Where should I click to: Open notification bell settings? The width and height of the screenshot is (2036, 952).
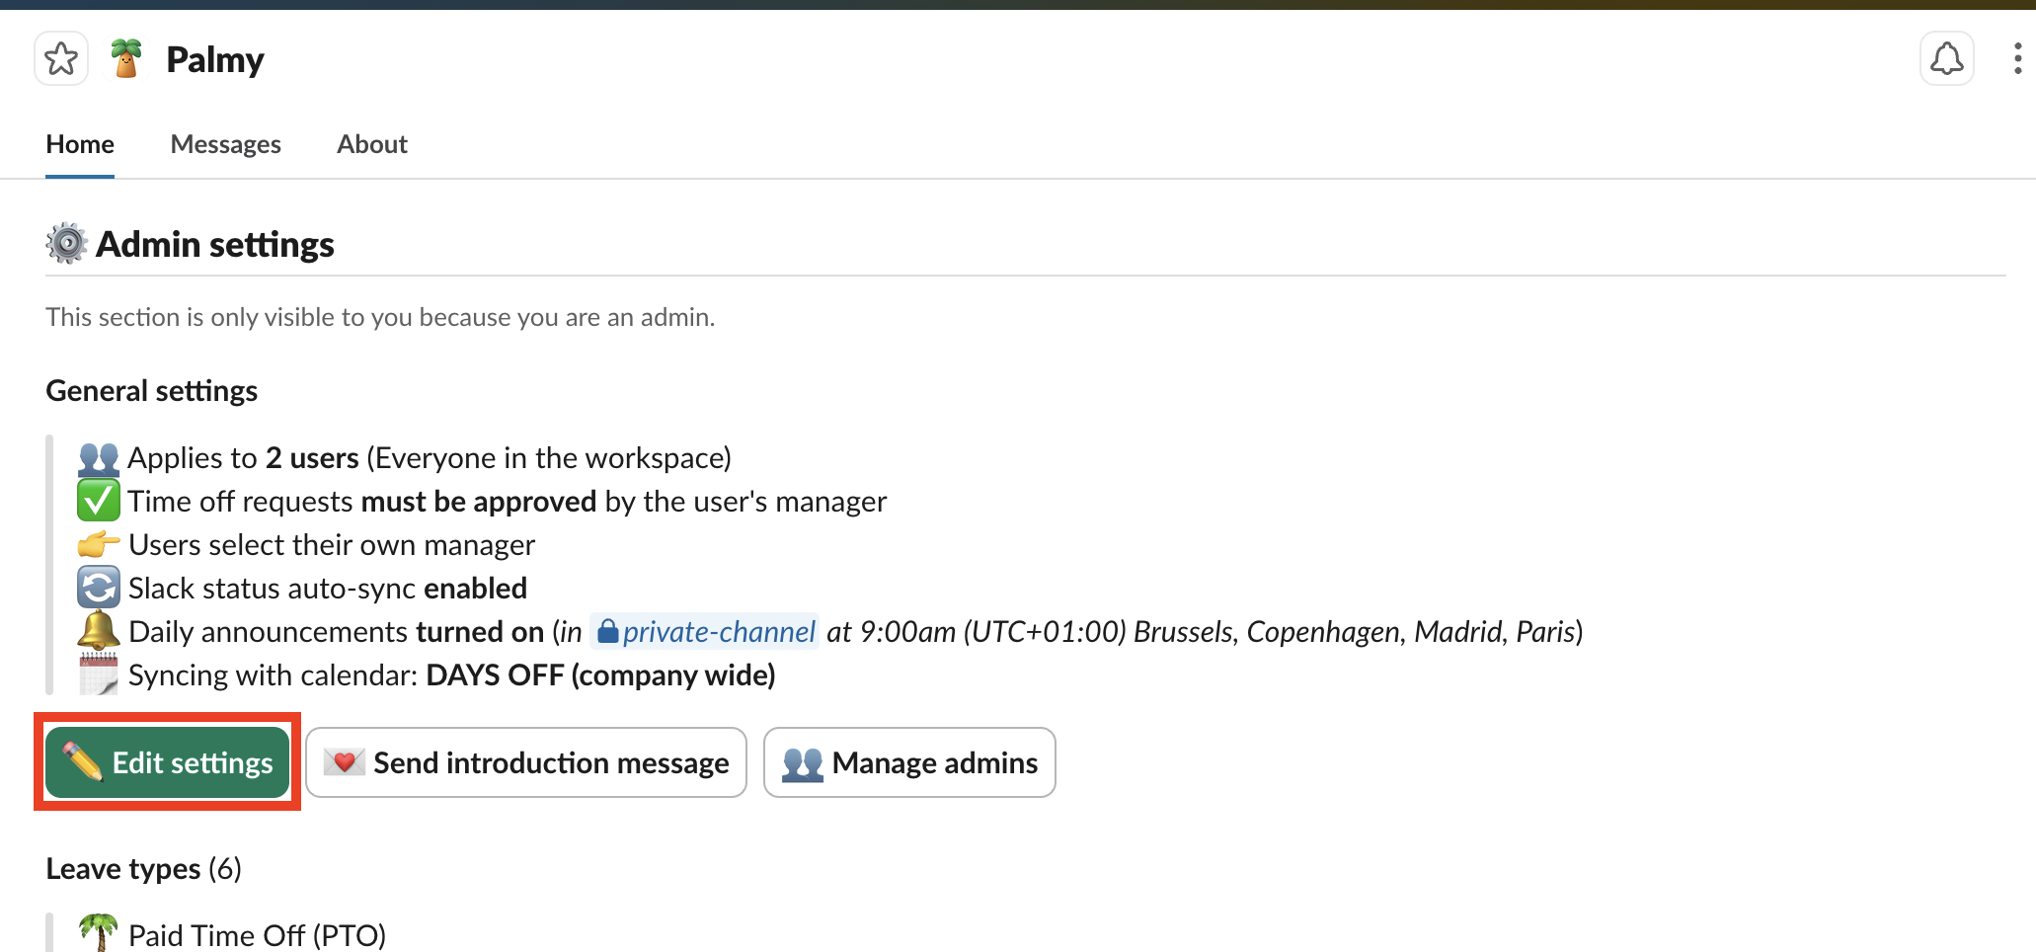point(1946,59)
